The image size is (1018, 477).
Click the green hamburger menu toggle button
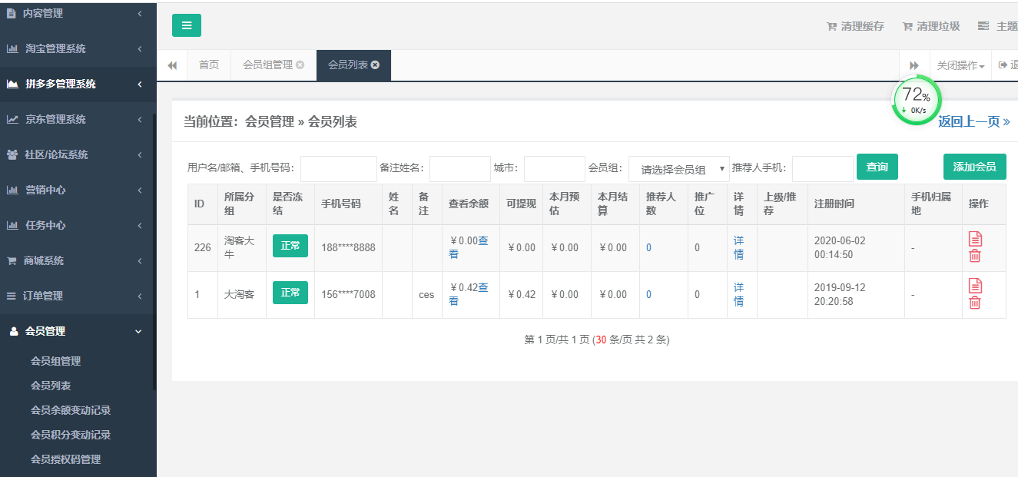click(187, 25)
